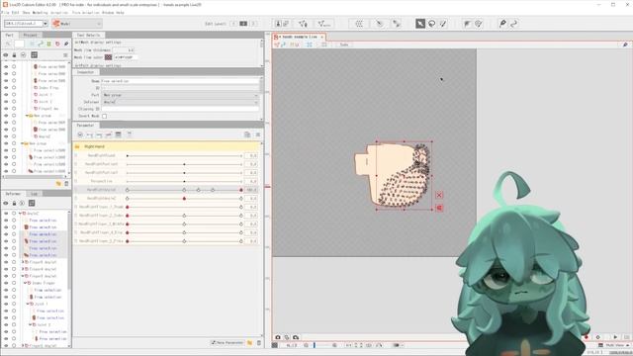This screenshot has height=356, width=633.
Task: Click the red key on HandRightAngle1 slider
Action: coord(241,190)
